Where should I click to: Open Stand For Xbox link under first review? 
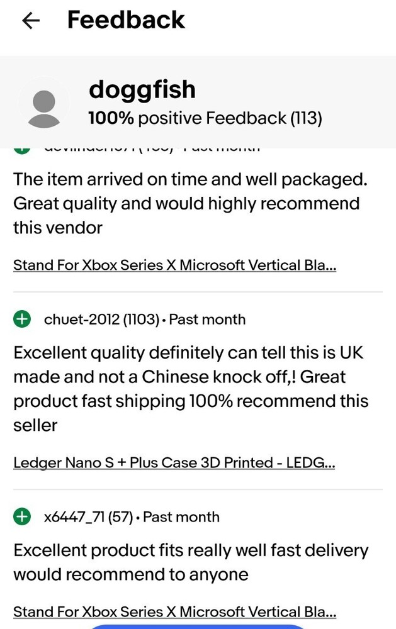click(x=174, y=265)
